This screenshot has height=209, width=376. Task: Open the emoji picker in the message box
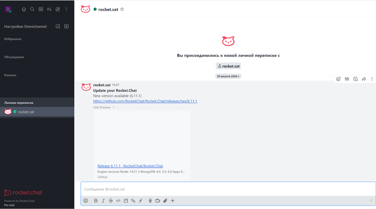[85, 200]
